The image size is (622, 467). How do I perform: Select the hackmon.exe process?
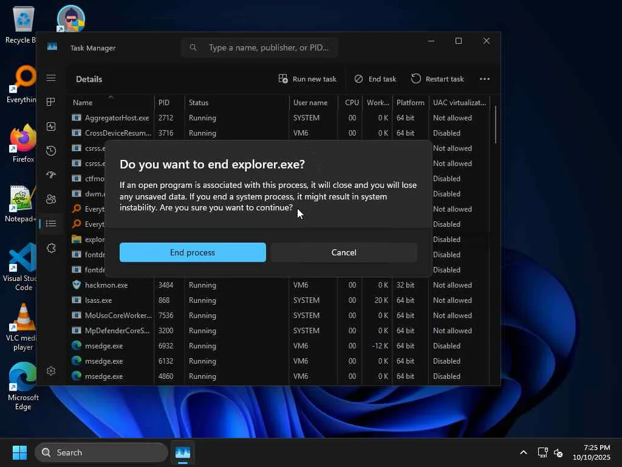(x=279, y=285)
